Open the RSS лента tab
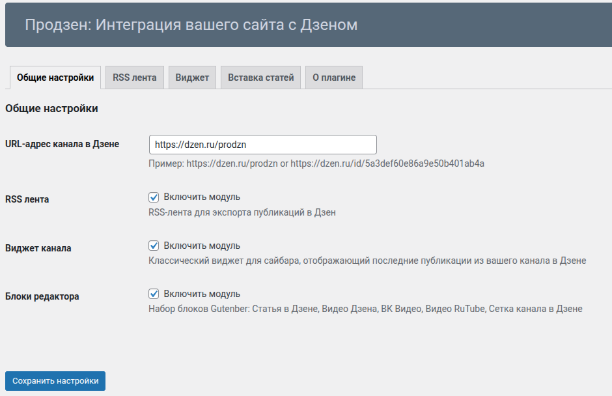 [134, 78]
